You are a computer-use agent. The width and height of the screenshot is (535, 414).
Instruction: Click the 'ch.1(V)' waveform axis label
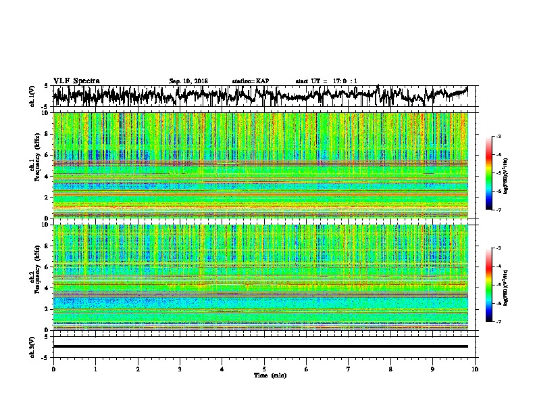click(x=32, y=96)
